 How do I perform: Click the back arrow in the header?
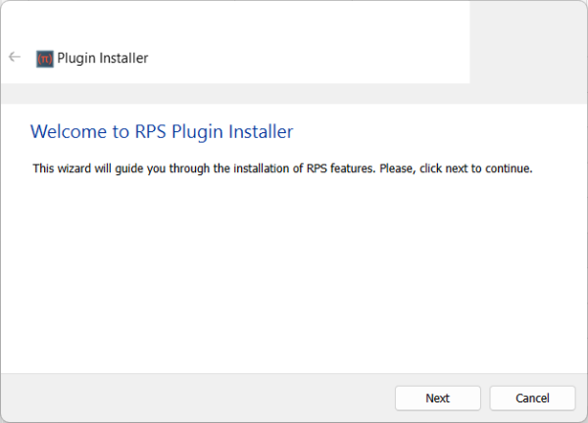(15, 57)
